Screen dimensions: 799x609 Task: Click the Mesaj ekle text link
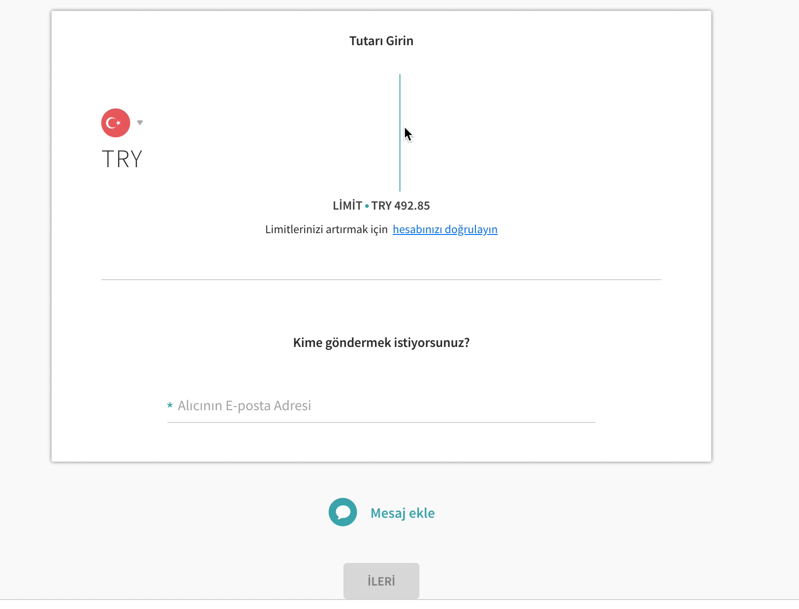pyautogui.click(x=403, y=513)
